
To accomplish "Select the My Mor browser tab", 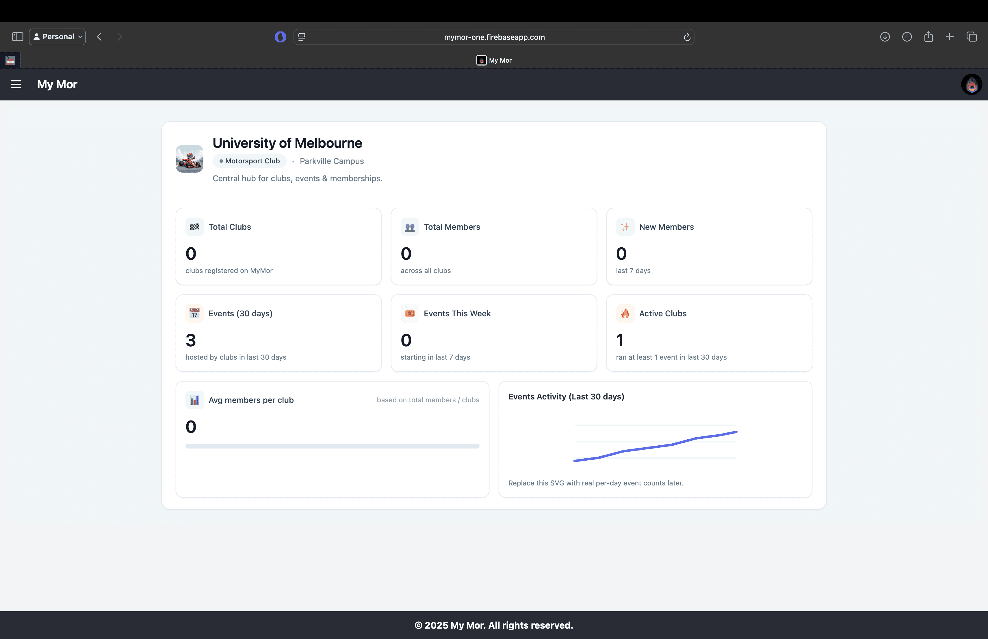I will click(494, 61).
